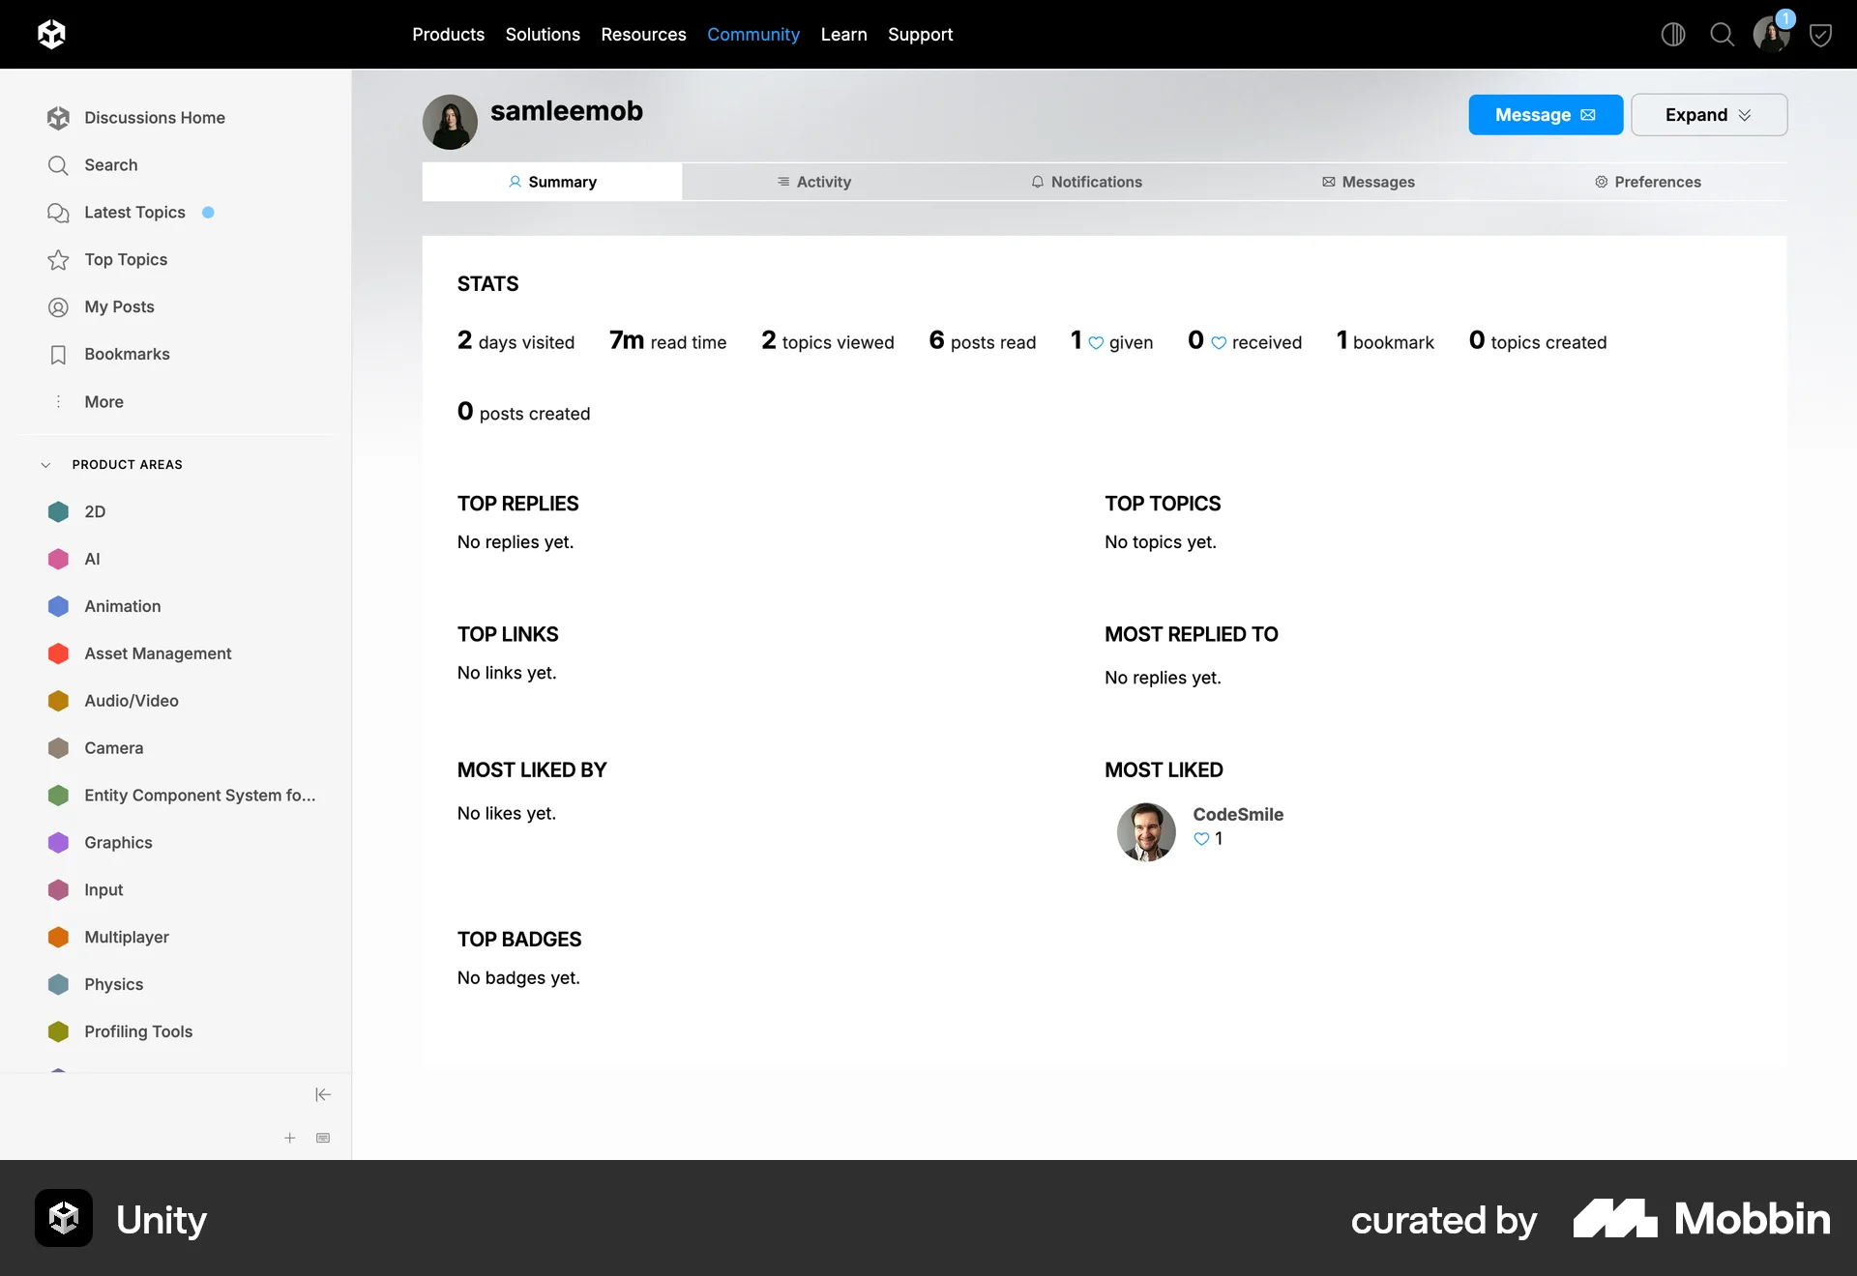This screenshot has height=1276, width=1857.
Task: Collapse the left sidebar
Action: [323, 1094]
